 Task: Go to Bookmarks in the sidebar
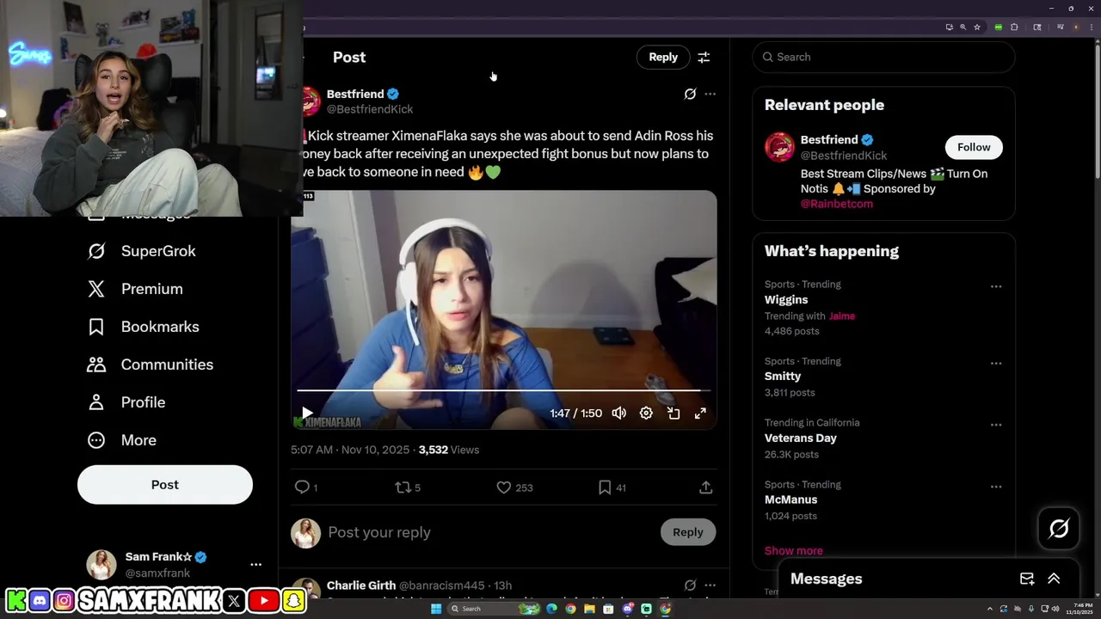[x=143, y=327]
